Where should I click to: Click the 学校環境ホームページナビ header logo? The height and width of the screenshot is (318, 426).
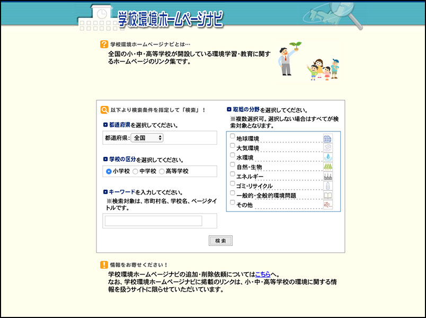click(168, 19)
